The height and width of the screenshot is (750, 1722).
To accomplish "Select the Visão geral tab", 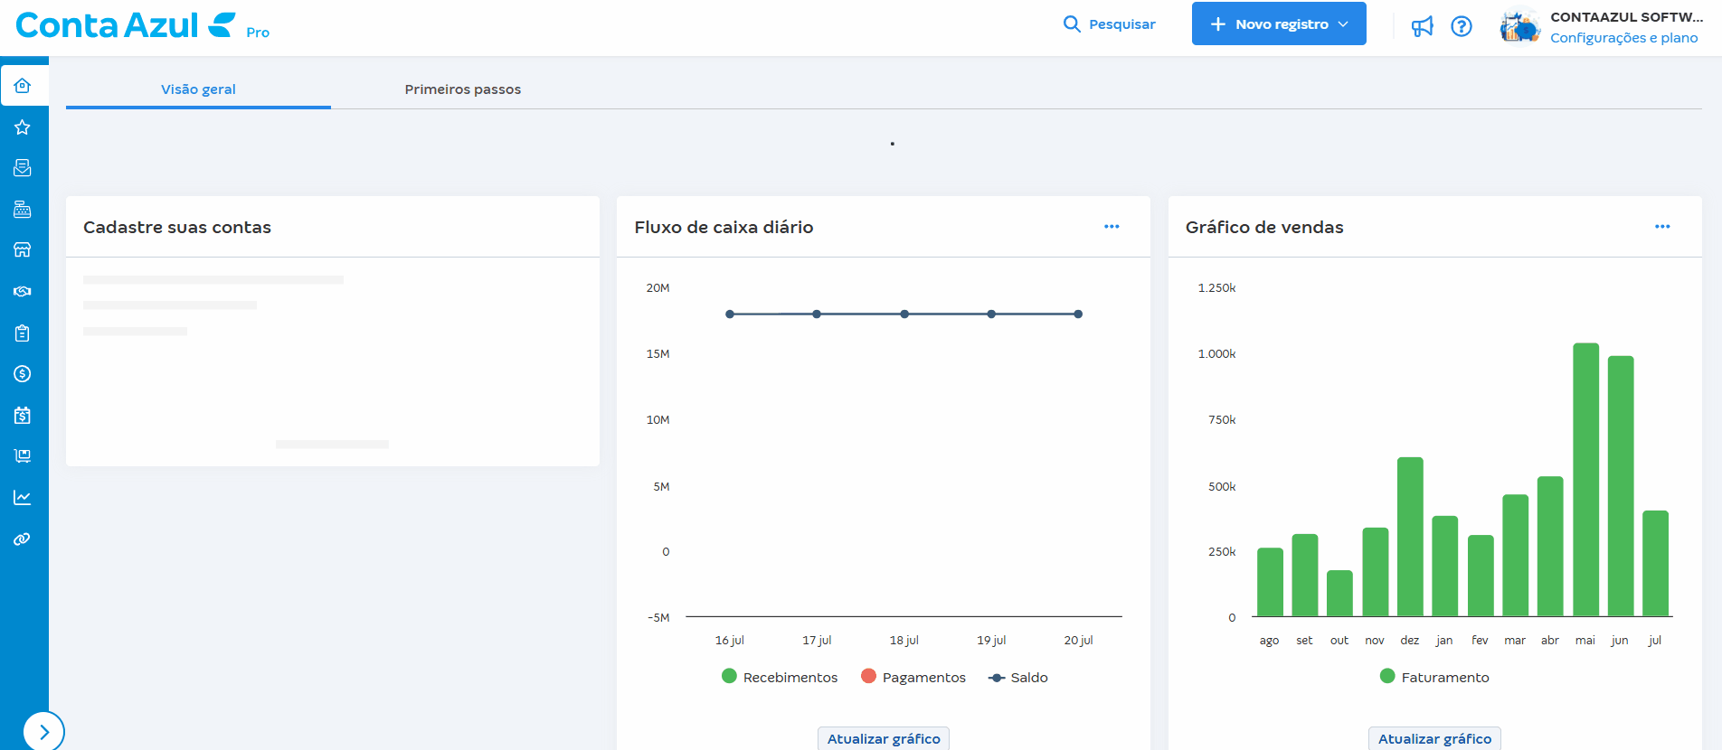I will (198, 89).
